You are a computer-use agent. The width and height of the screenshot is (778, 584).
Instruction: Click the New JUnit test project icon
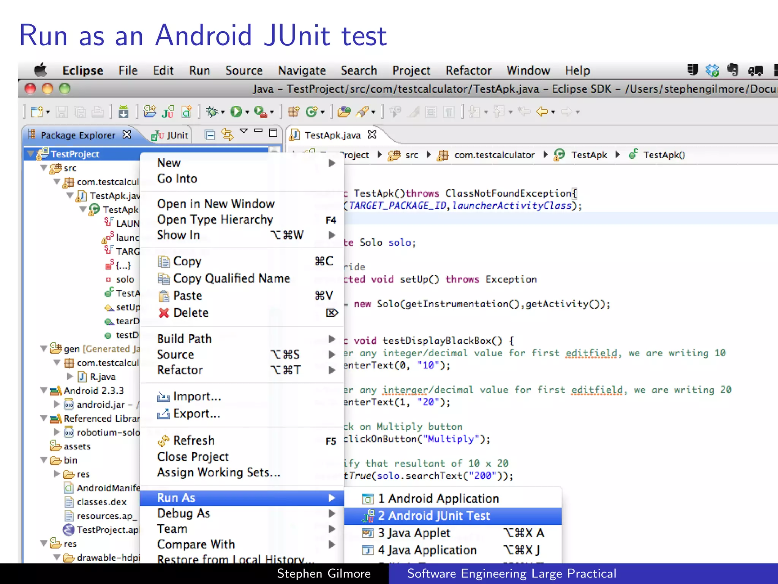[x=168, y=112]
